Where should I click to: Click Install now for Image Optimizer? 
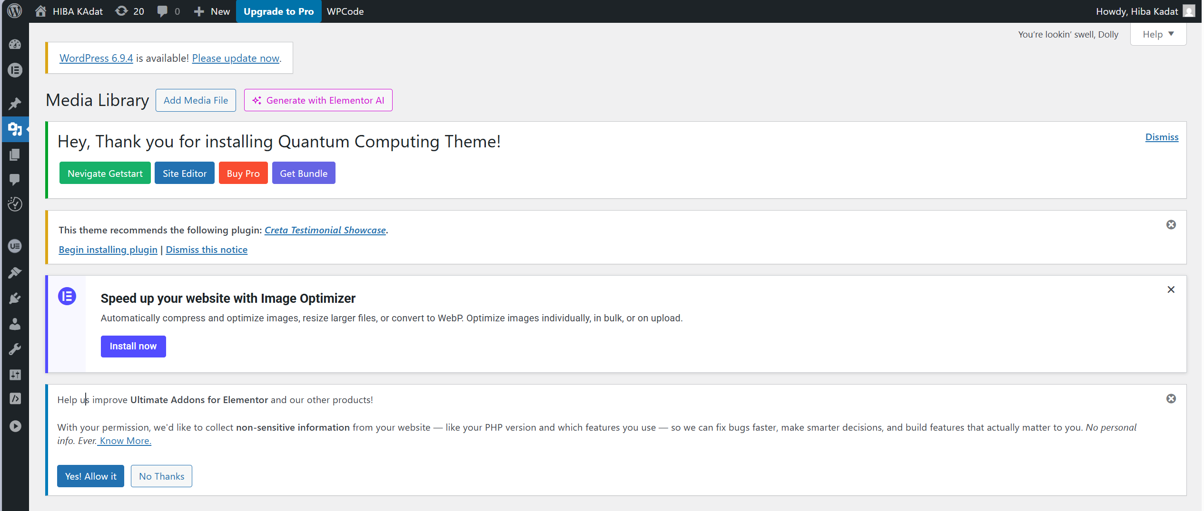coord(133,346)
